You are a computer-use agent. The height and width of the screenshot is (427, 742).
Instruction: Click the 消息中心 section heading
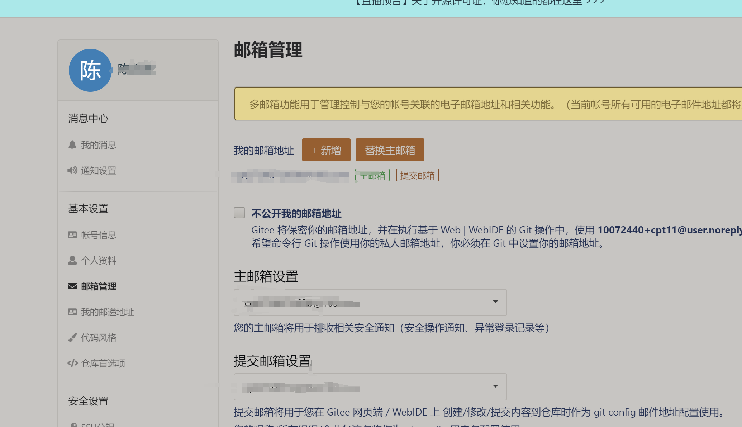pos(88,118)
